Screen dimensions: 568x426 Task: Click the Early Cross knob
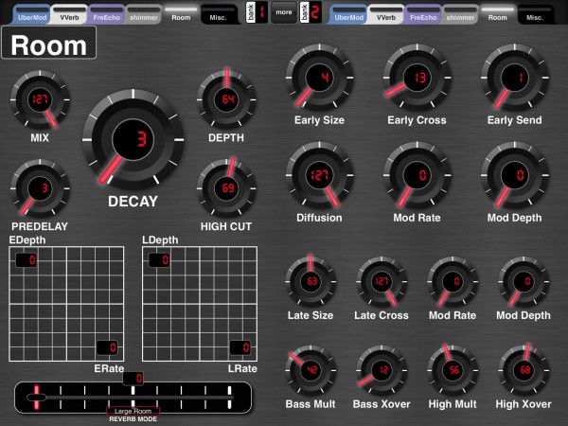tap(417, 78)
